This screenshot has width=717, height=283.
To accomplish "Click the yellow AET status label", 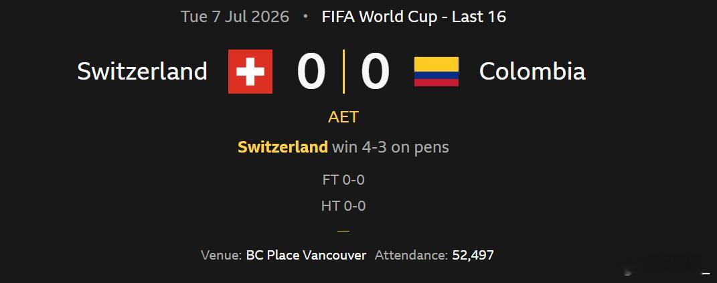I will (343, 117).
